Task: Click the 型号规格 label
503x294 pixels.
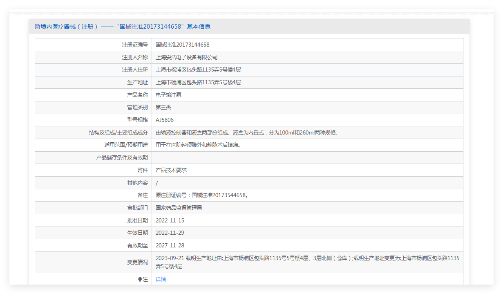Action: coord(138,120)
